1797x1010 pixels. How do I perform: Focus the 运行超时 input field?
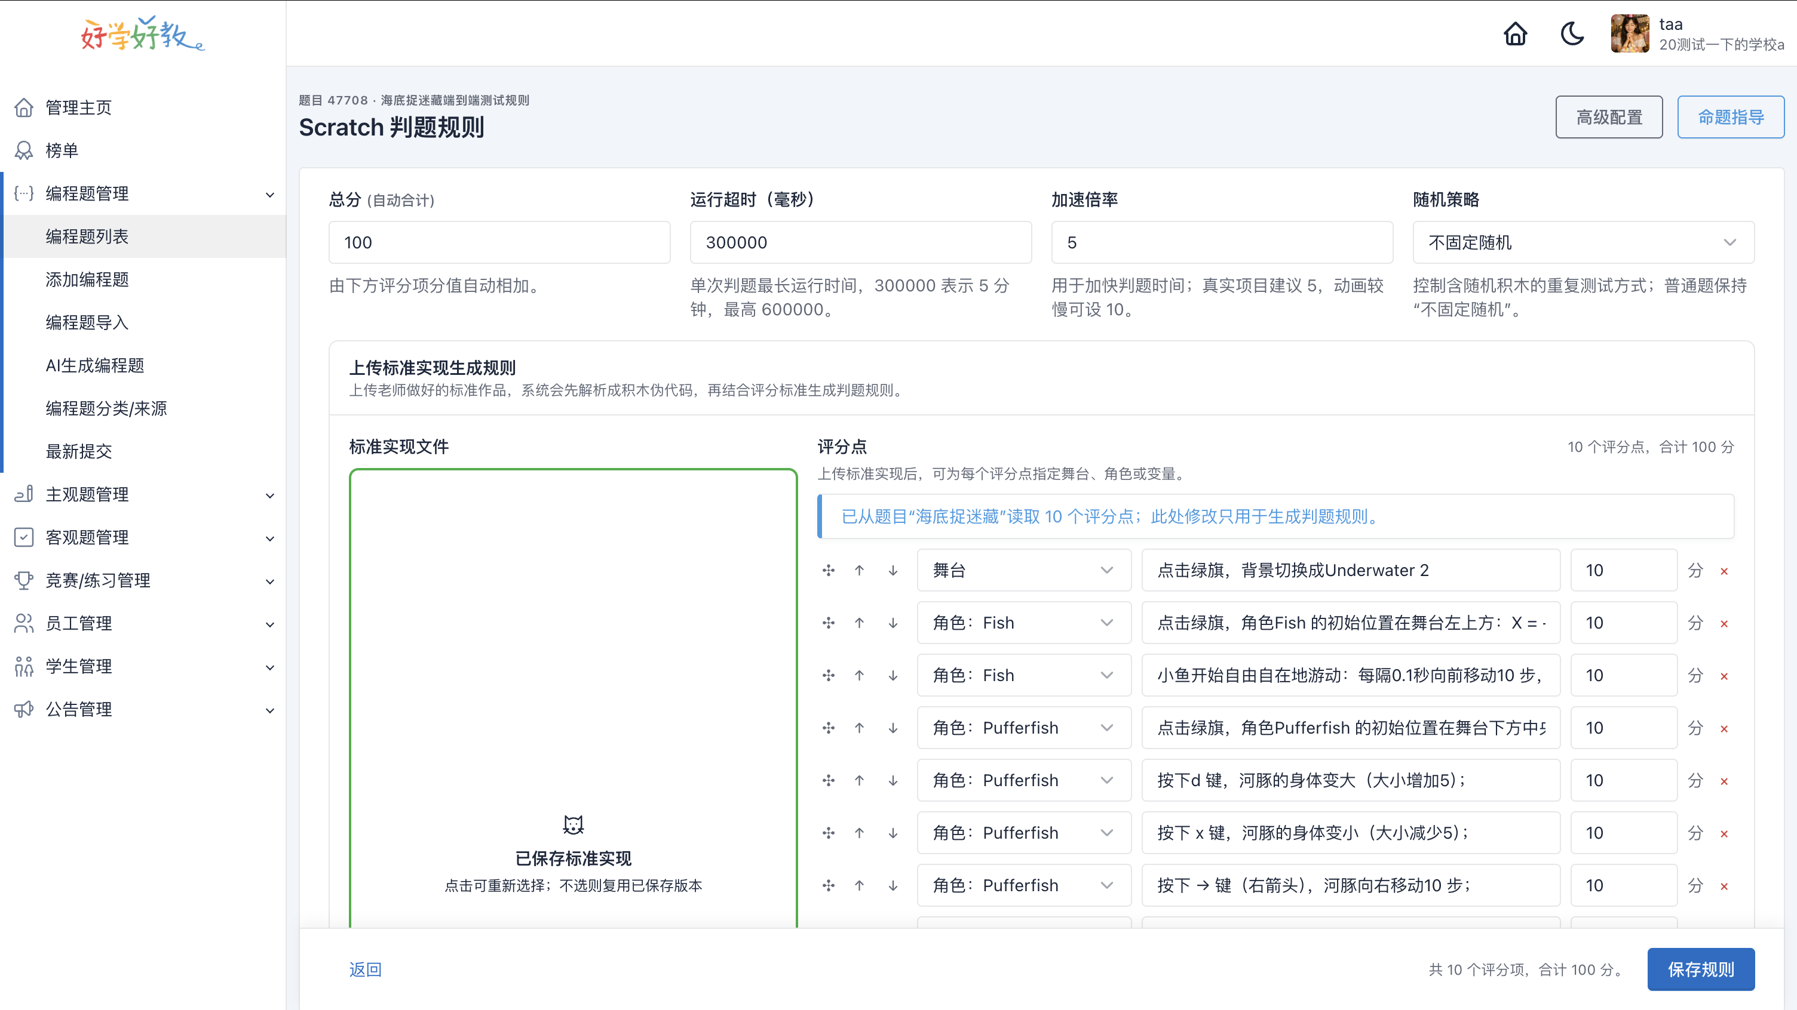tap(861, 242)
